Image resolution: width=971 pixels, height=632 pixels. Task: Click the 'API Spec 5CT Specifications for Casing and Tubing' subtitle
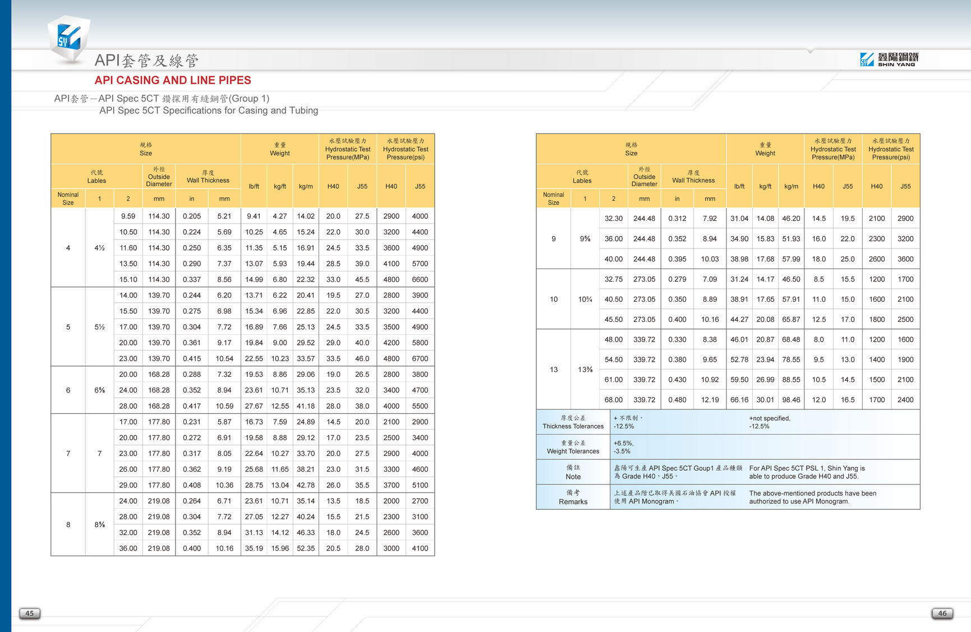(209, 110)
